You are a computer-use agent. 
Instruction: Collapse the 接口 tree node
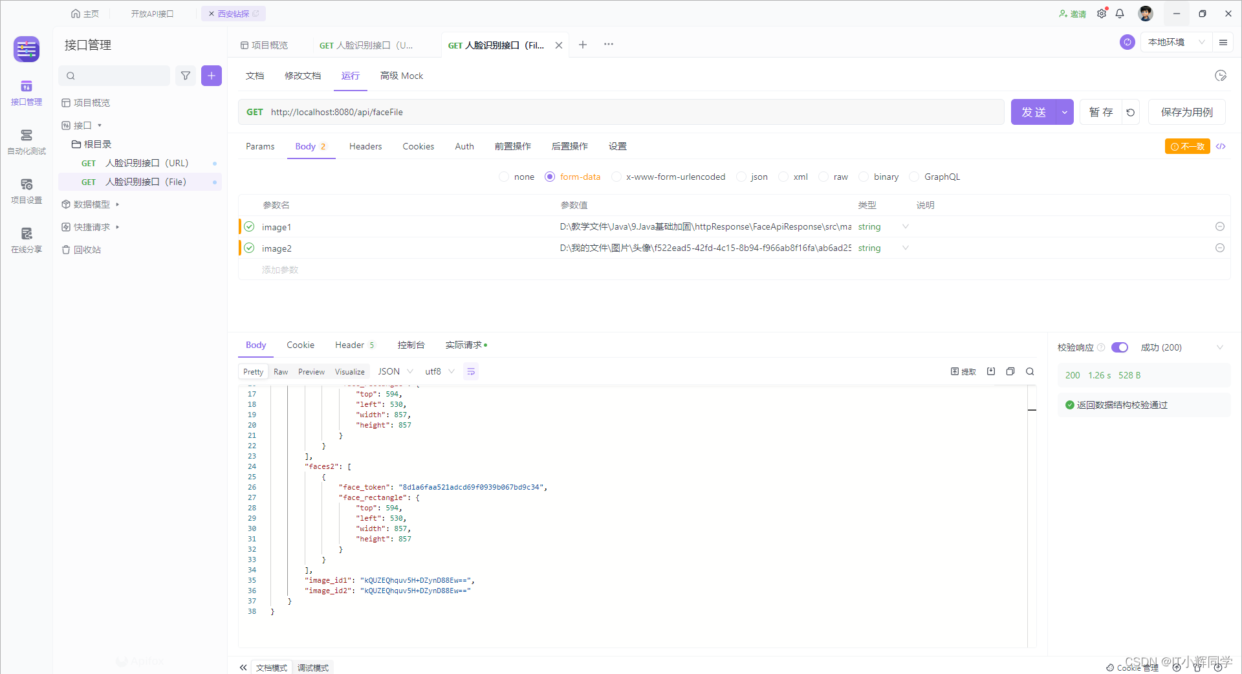(x=100, y=125)
